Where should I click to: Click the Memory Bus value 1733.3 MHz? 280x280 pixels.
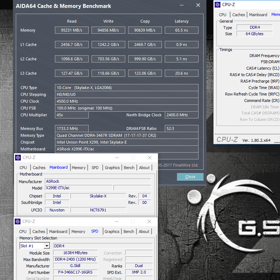click(x=71, y=129)
